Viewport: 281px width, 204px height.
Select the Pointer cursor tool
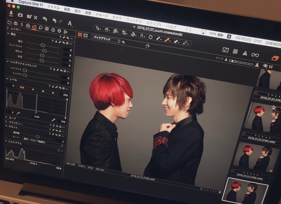98,28
